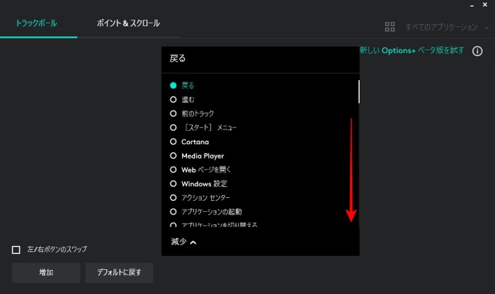This screenshot has height=294, width=495.
Task: Select the 進む radio option
Action: (x=173, y=99)
